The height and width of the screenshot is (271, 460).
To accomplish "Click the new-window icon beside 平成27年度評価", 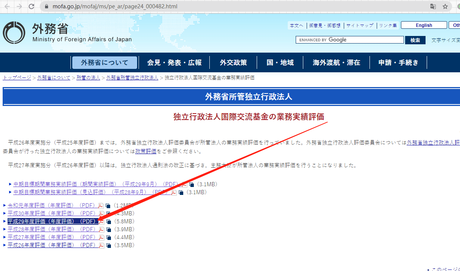I will click(x=109, y=237).
